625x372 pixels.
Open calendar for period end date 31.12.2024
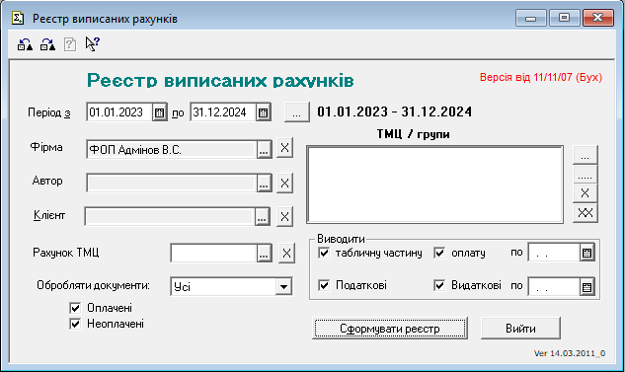[263, 112]
